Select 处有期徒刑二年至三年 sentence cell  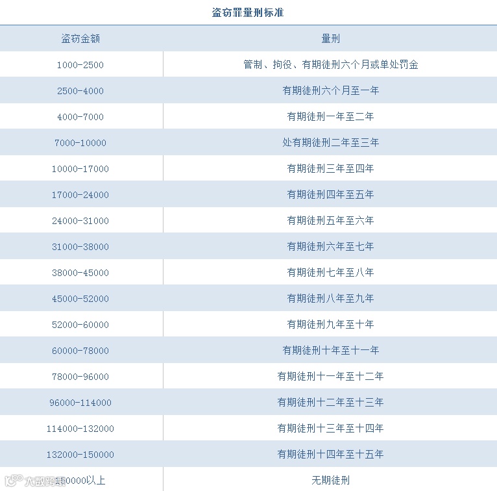pyautogui.click(x=331, y=143)
